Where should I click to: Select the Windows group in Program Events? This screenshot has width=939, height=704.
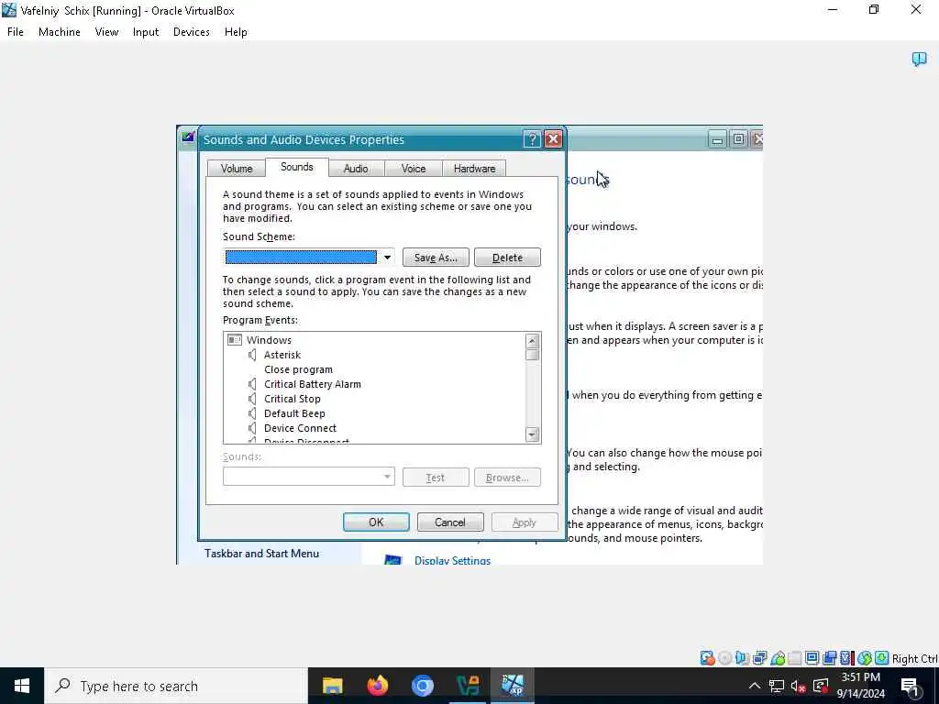[269, 340]
